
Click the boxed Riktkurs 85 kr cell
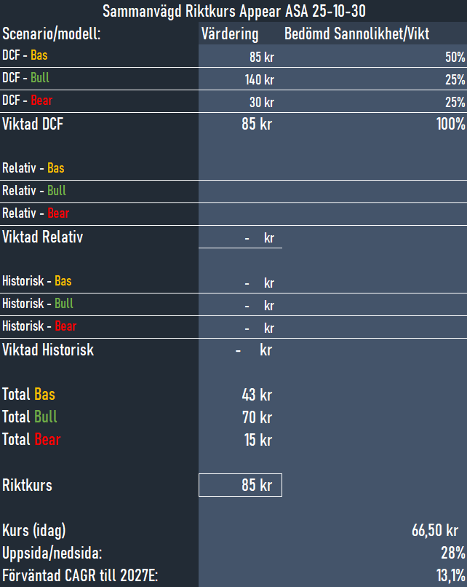[x=240, y=485]
